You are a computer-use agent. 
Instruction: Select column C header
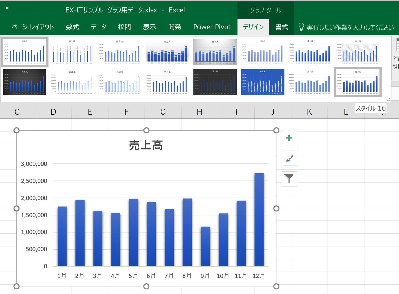coord(17,112)
